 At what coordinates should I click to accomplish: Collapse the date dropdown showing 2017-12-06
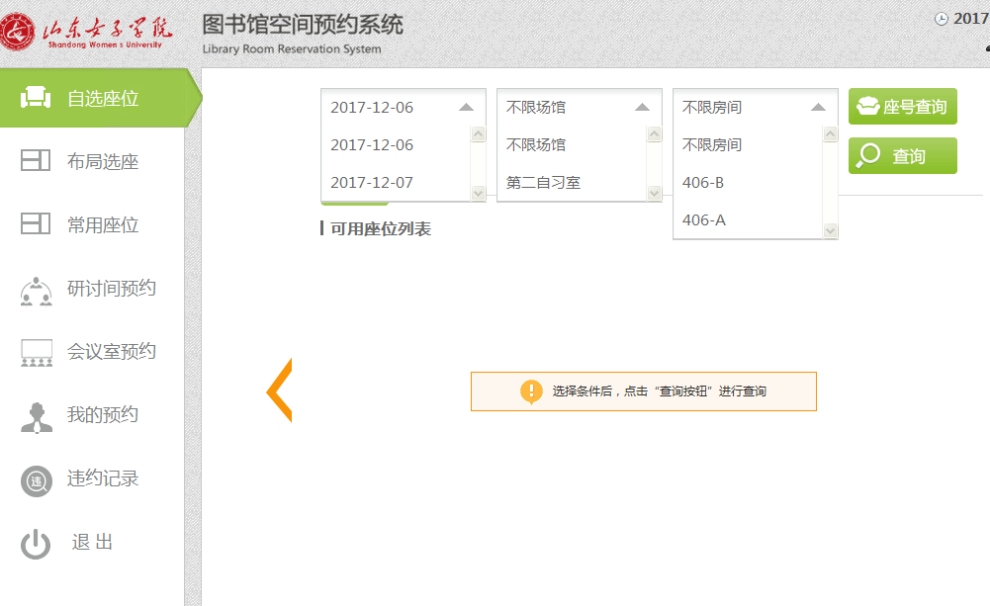466,107
